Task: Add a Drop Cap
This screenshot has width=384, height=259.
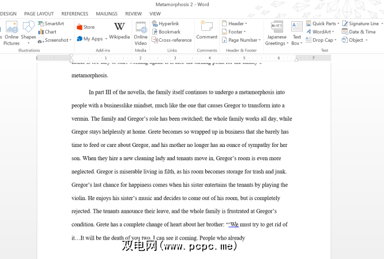Action: pyautogui.click(x=322, y=40)
